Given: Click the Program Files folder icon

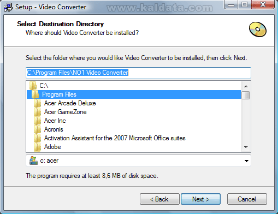Looking at the screenshot, I should (x=35, y=94).
